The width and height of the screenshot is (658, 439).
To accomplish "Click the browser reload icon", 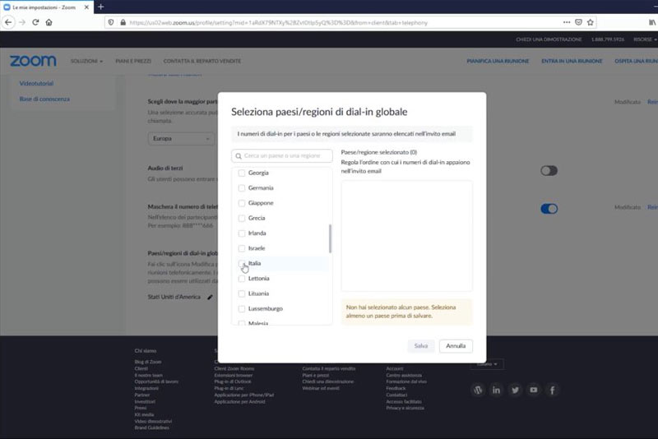I will (x=35, y=22).
